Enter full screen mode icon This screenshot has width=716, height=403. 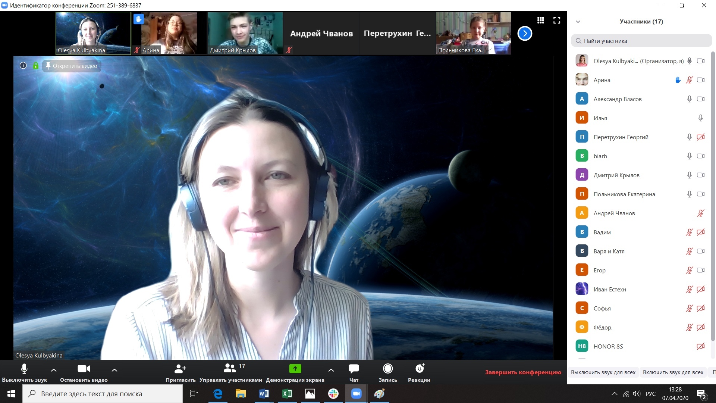[x=557, y=20]
